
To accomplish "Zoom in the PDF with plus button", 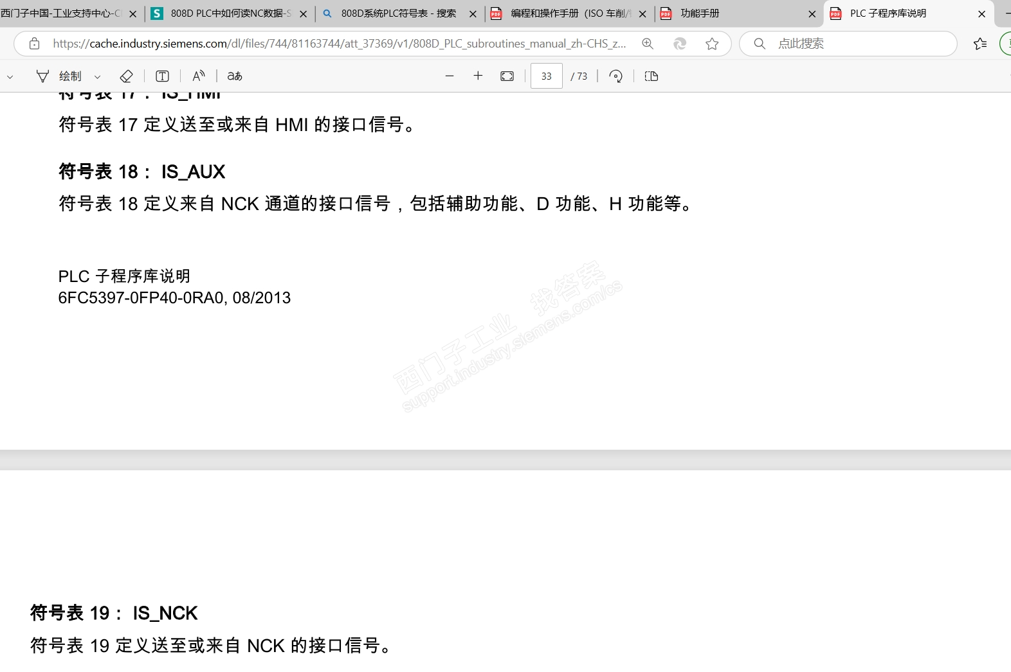I will 478,76.
